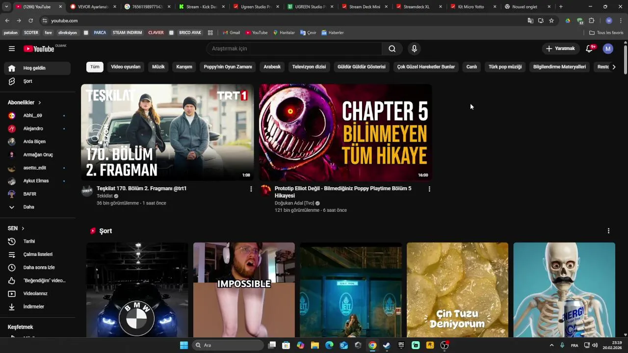The width and height of the screenshot is (628, 353).
Task: Start voice search with microphone icon
Action: 414,49
